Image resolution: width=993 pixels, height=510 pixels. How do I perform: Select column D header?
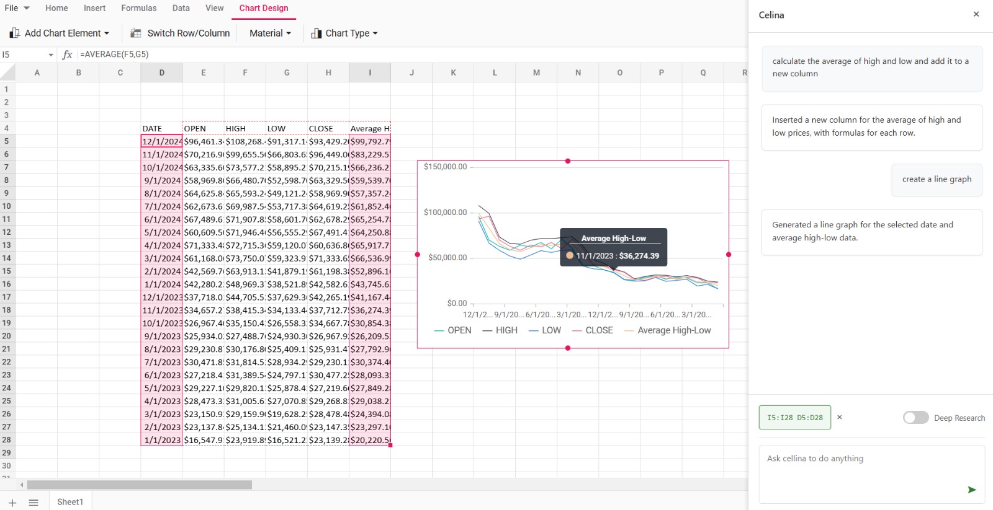161,73
